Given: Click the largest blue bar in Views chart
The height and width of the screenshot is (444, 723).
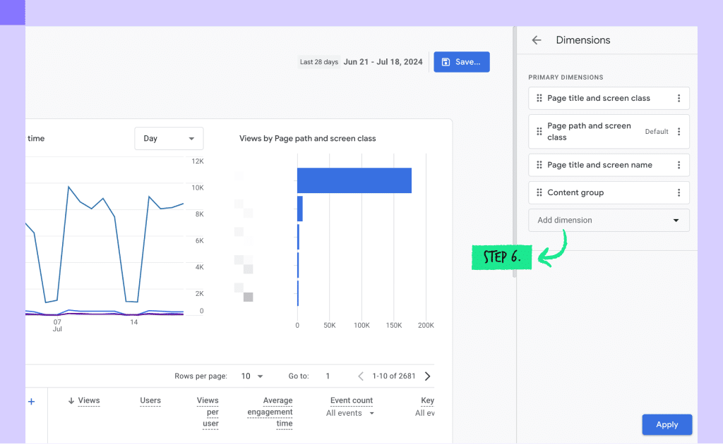Looking at the screenshot, I should (x=354, y=180).
